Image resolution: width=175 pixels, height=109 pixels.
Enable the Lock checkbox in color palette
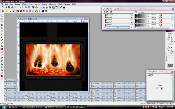pyautogui.click(x=167, y=54)
